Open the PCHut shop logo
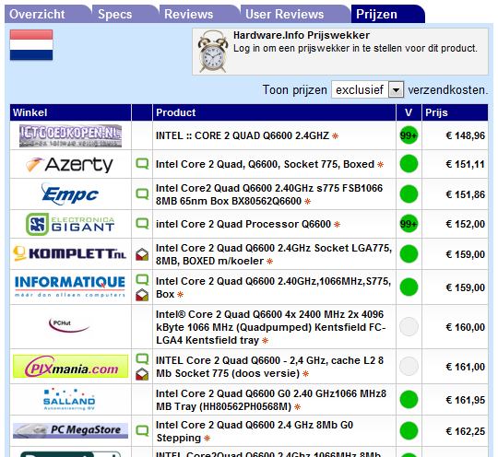The height and width of the screenshot is (457, 498). pos(69,325)
